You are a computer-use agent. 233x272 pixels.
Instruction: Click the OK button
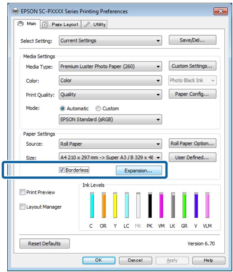point(99,260)
